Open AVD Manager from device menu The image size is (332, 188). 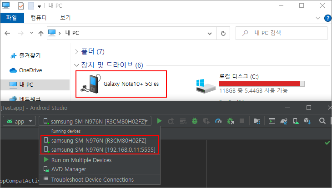coord(99,169)
